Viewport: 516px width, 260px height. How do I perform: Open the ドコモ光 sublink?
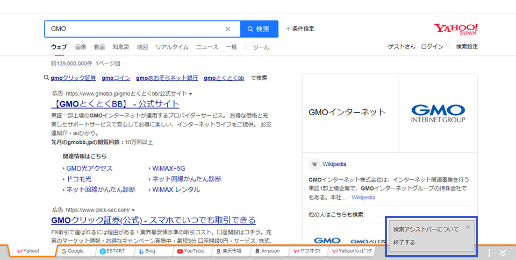coord(78,179)
